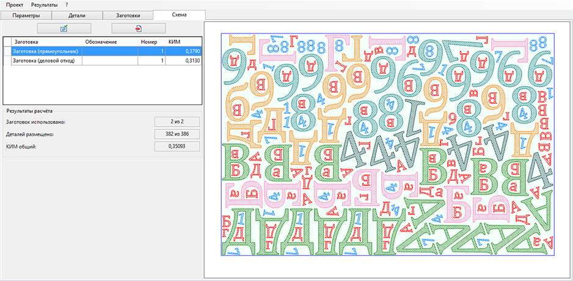Go to the Заготовки tab
The width and height of the screenshot is (573, 281).
point(128,15)
